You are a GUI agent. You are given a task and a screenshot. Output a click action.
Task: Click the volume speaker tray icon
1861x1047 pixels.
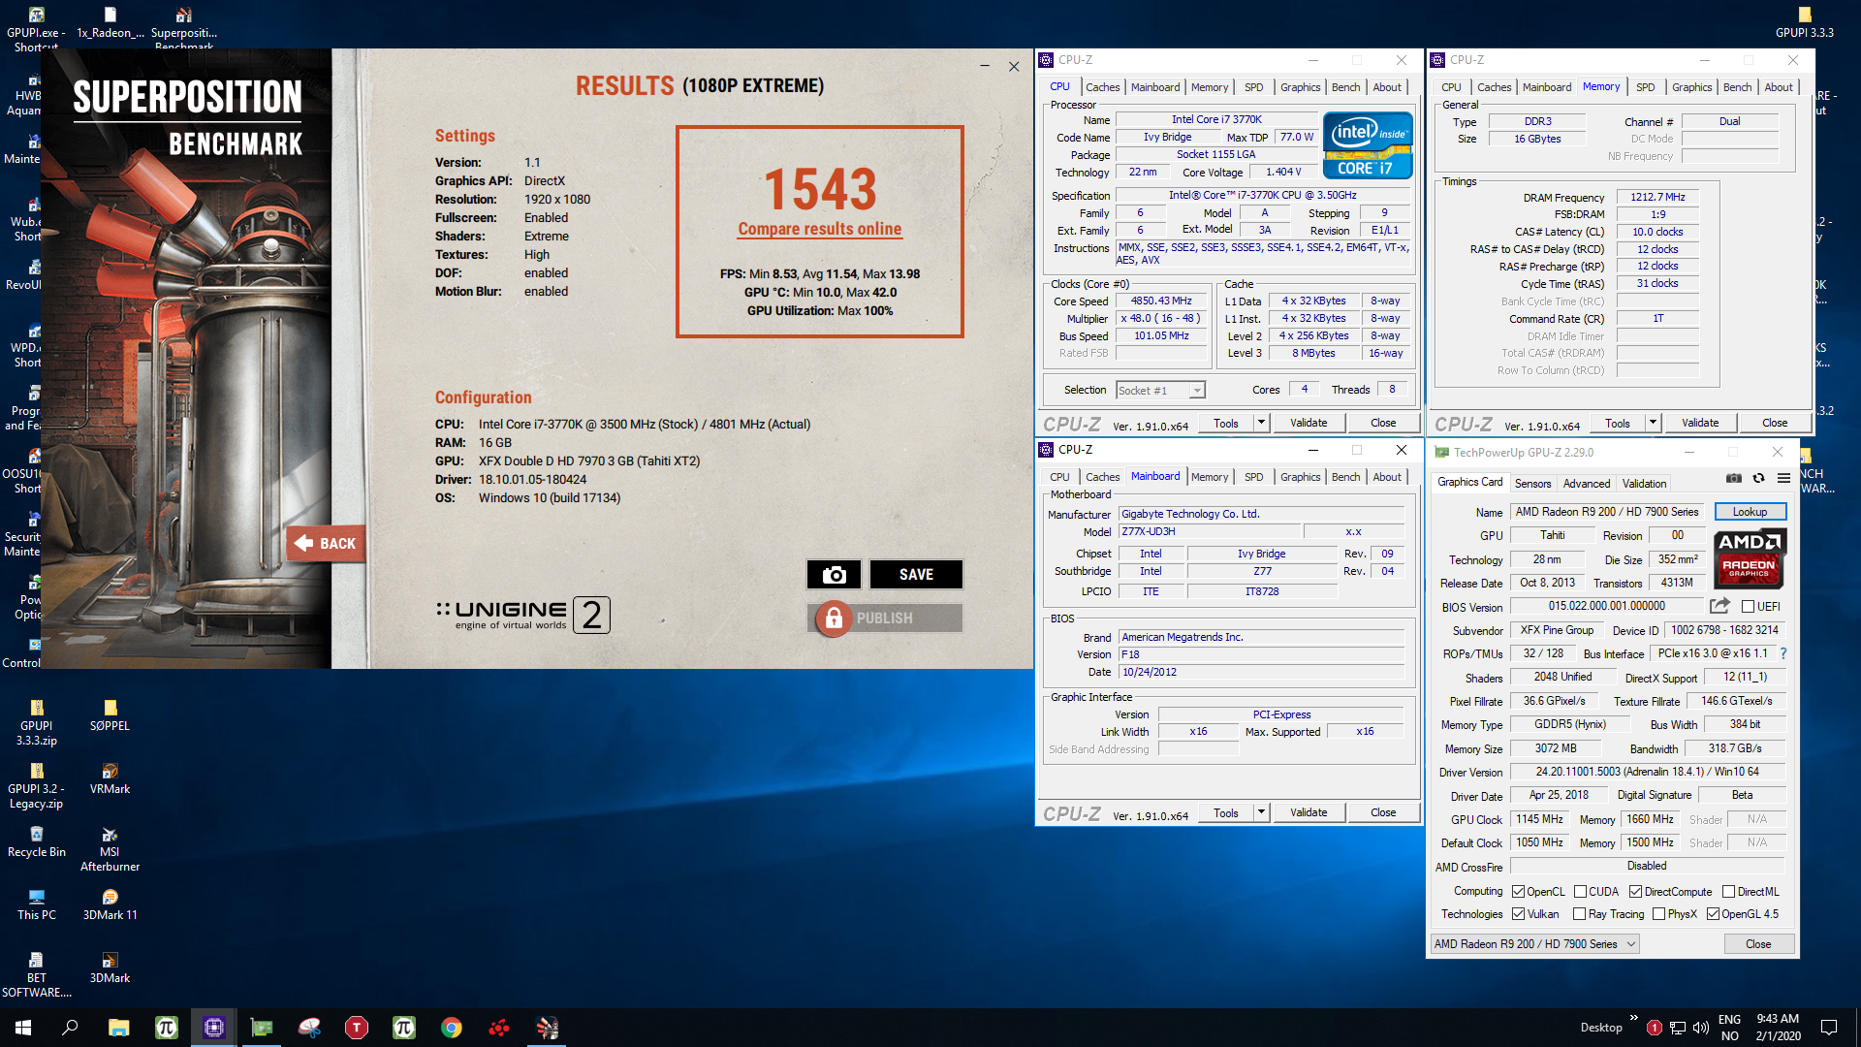coord(1700,1028)
